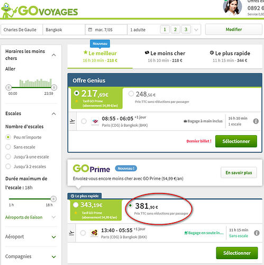Click the Nouveau badge above Le meilleur
The width and height of the screenshot is (264, 265).
click(100, 43)
